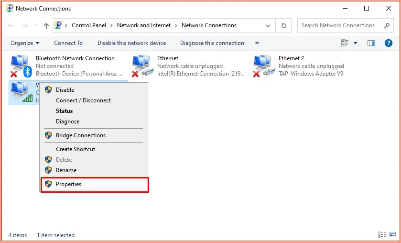The height and width of the screenshot is (243, 401).
Task: Open the Organize dropdown menu
Action: [x=24, y=43]
